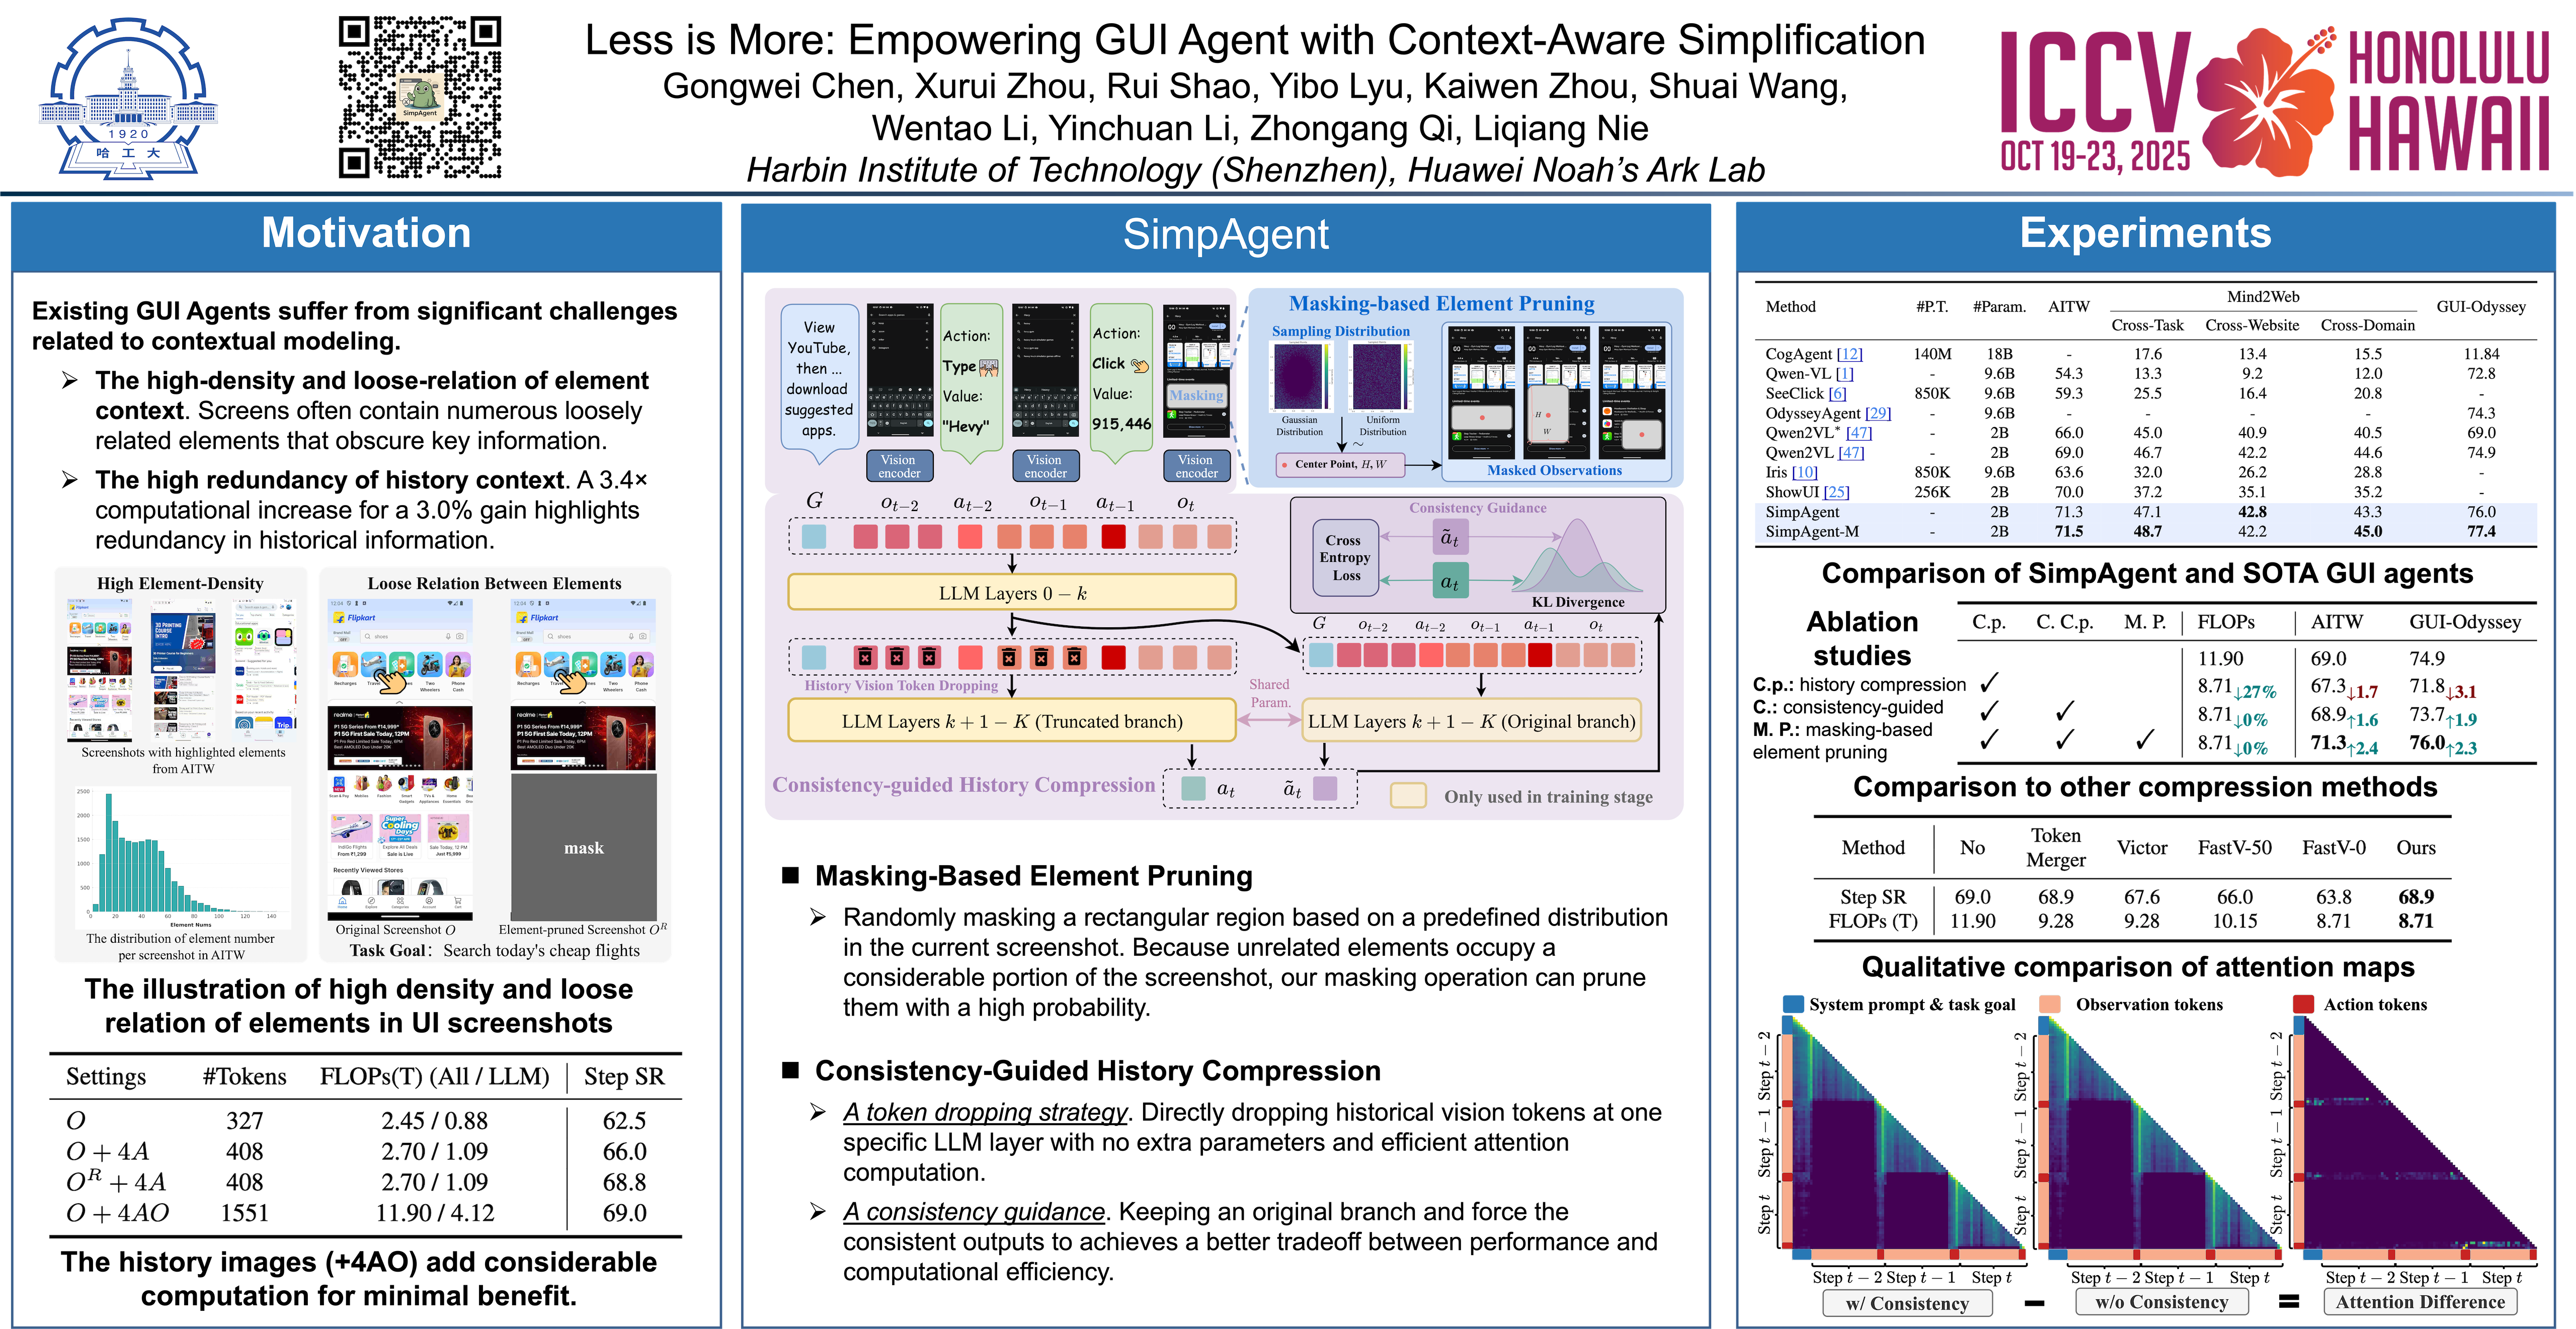Click the gray mask region
The width and height of the screenshot is (2576, 1329).
583,846
